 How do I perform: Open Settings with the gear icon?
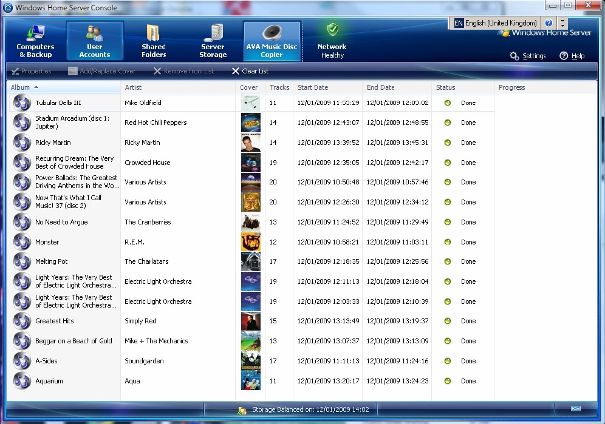(x=528, y=56)
